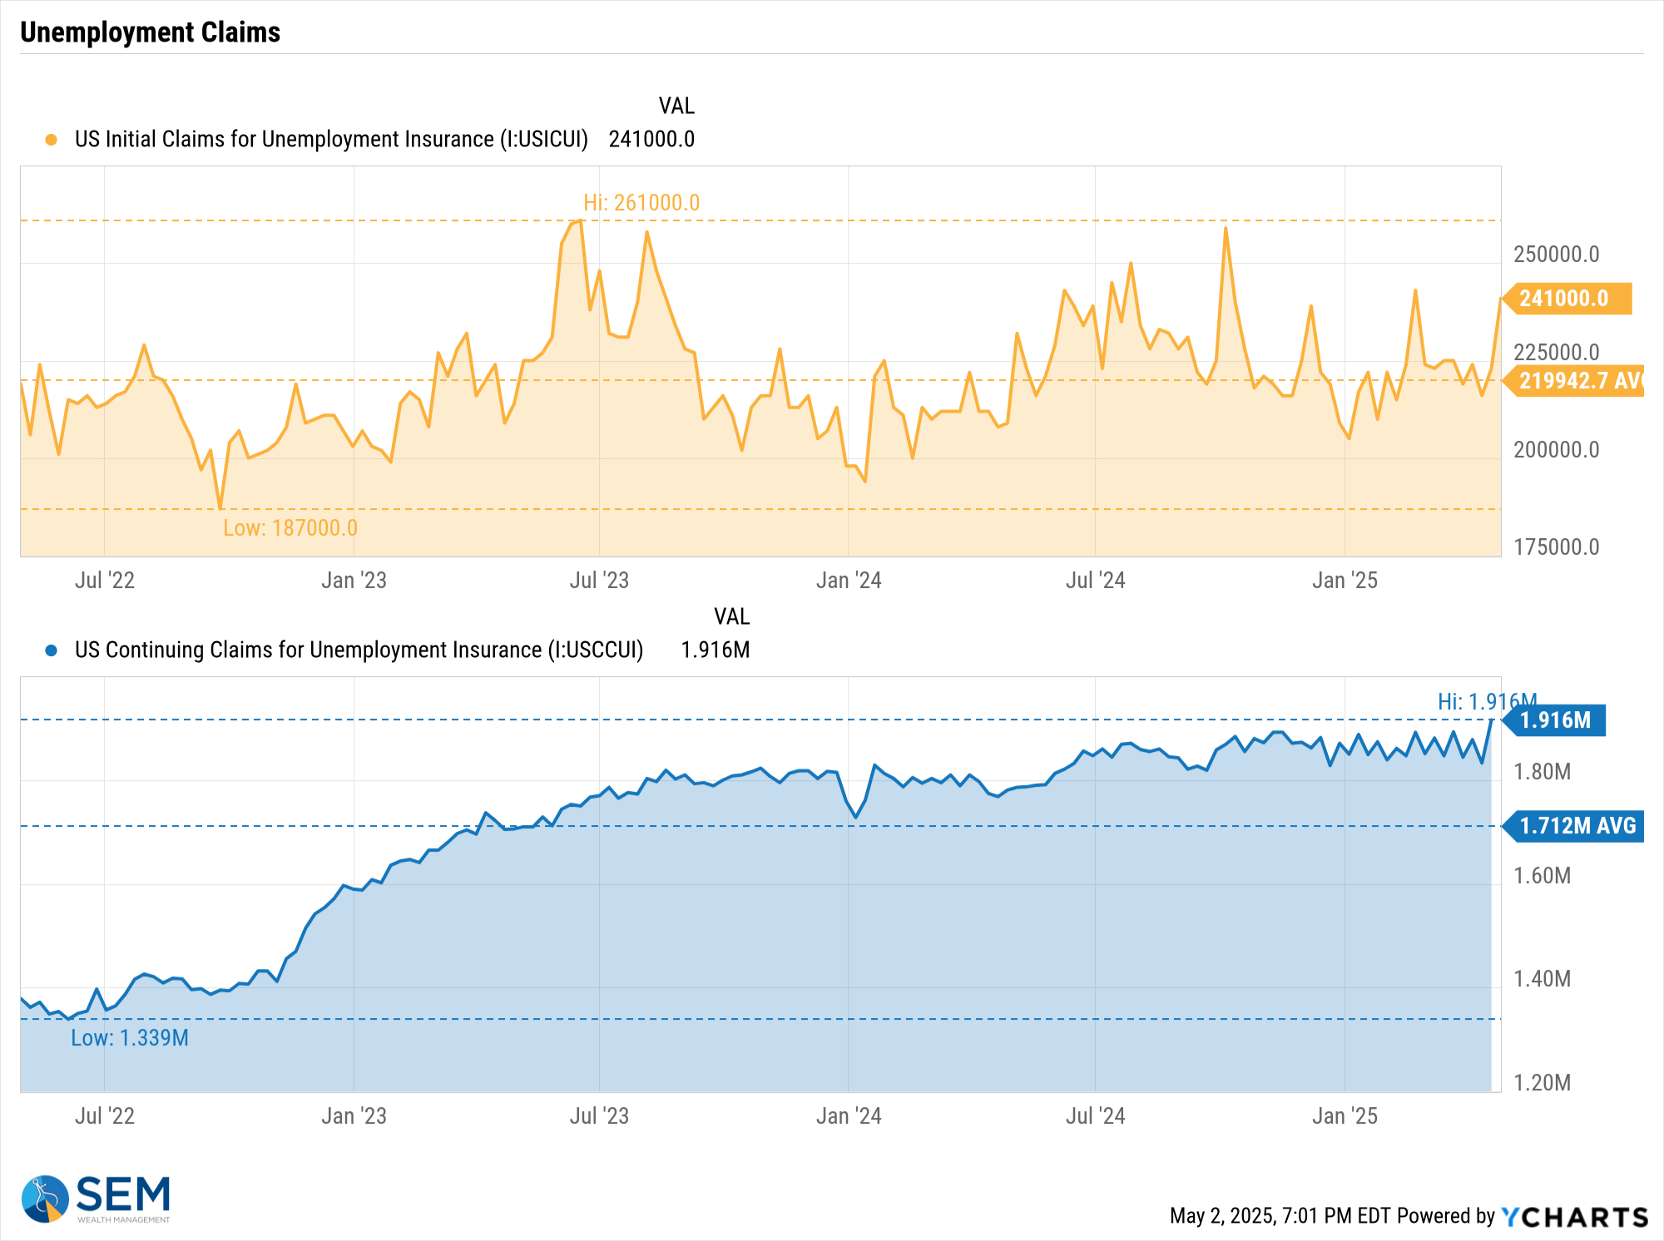The image size is (1664, 1241).
Task: Click US Continuing Claims legend label
Action: (x=359, y=650)
